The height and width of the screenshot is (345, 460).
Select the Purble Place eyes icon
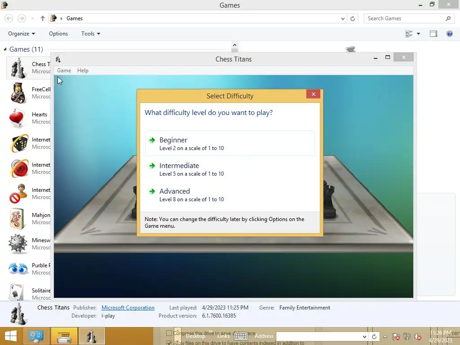click(18, 269)
